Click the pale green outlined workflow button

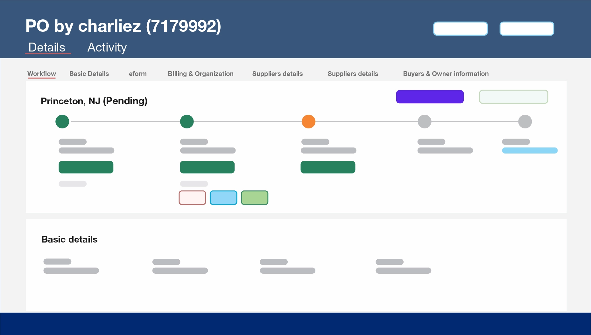click(513, 97)
